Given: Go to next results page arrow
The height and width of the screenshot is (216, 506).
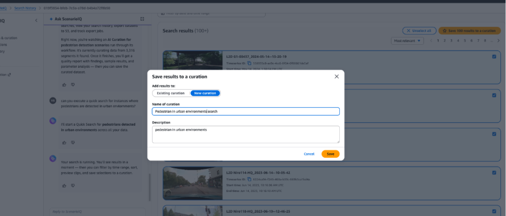Looking at the screenshot, I should (x=498, y=40).
